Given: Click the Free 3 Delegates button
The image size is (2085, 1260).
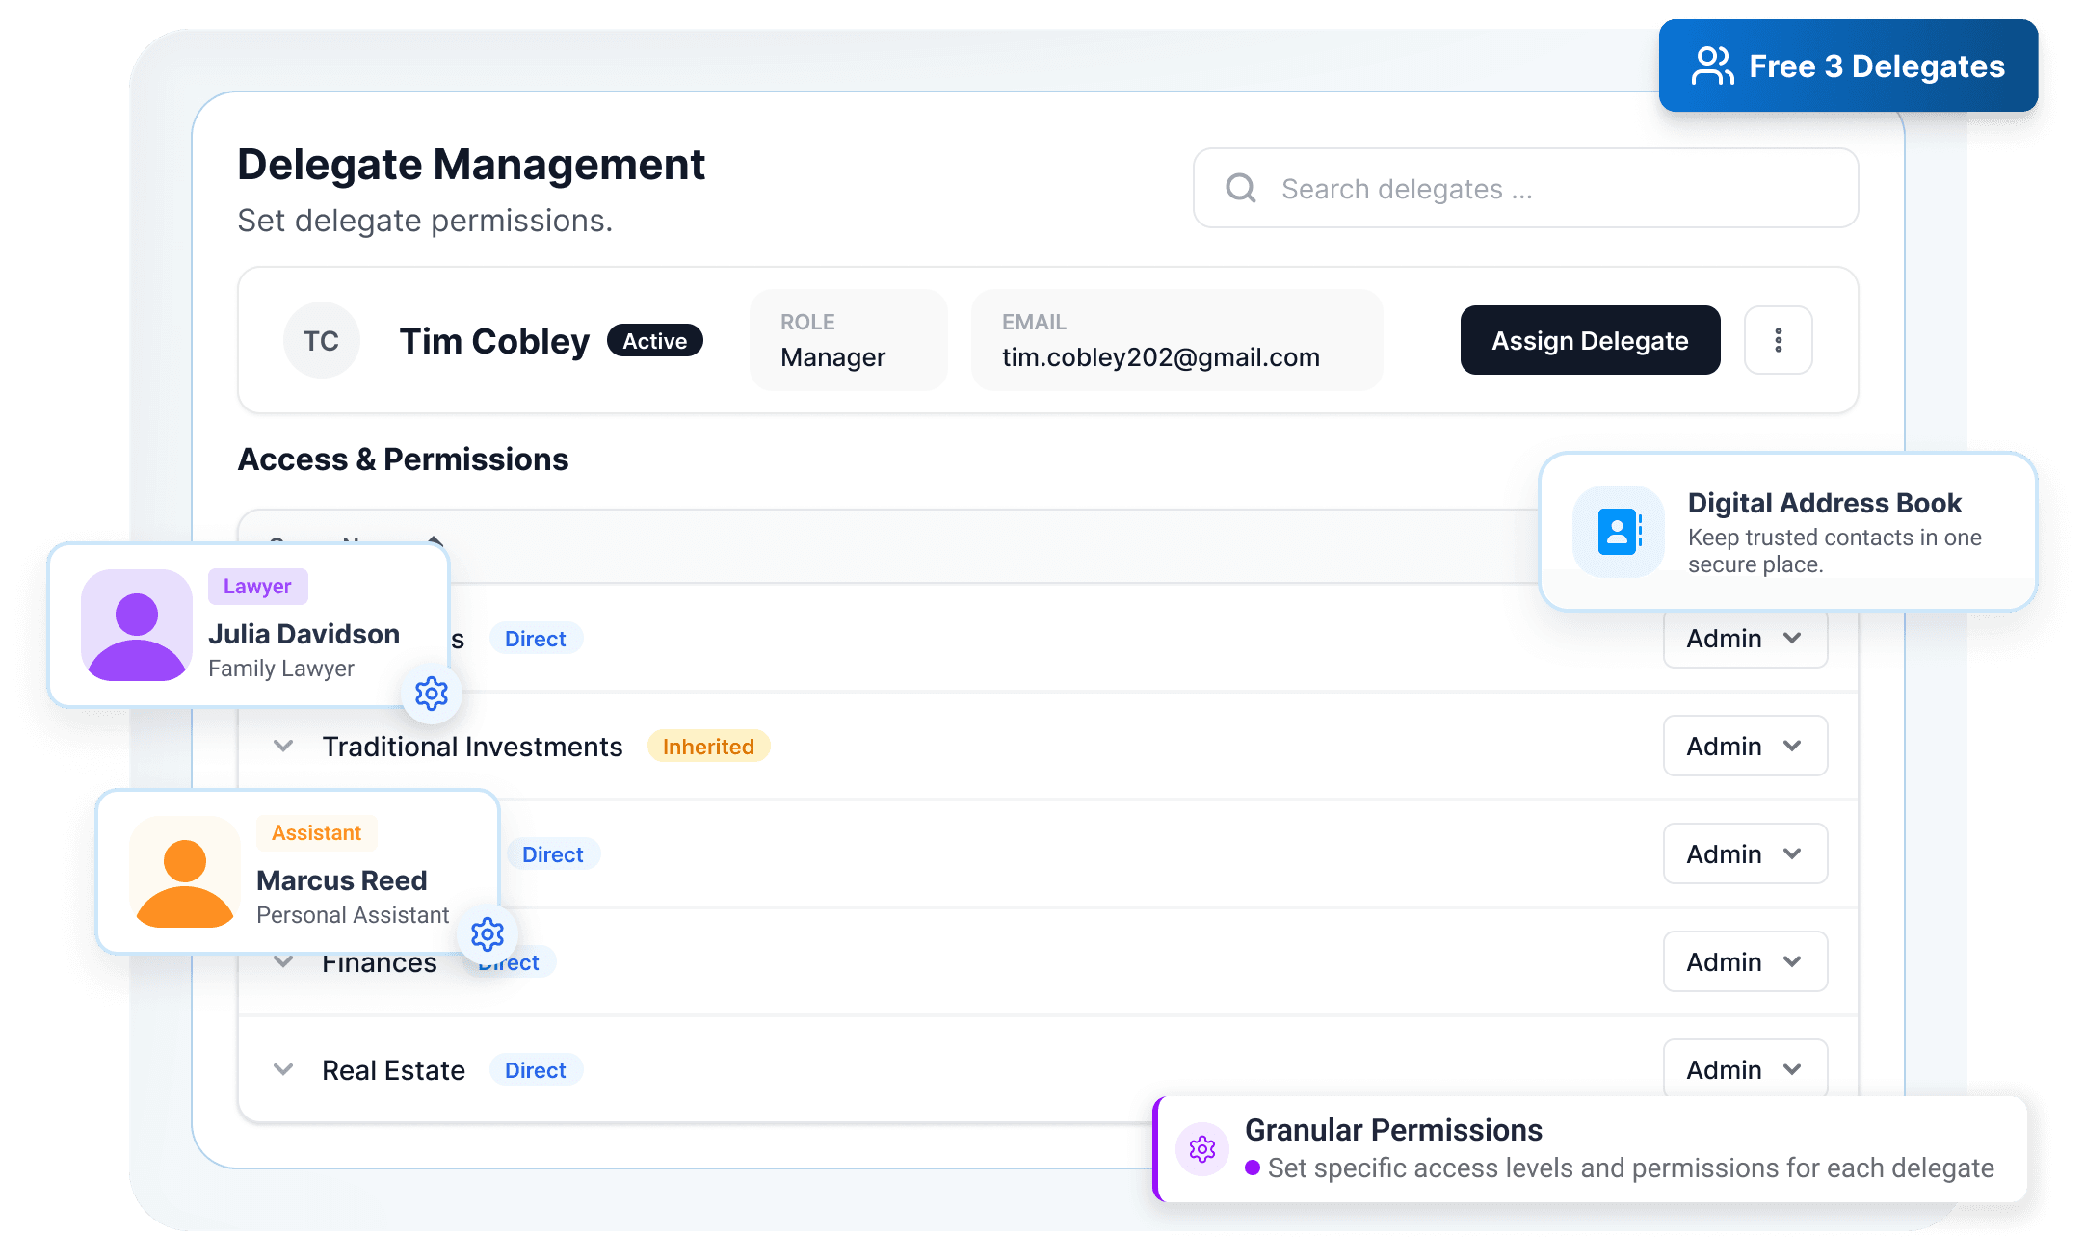Looking at the screenshot, I should click(x=1848, y=66).
